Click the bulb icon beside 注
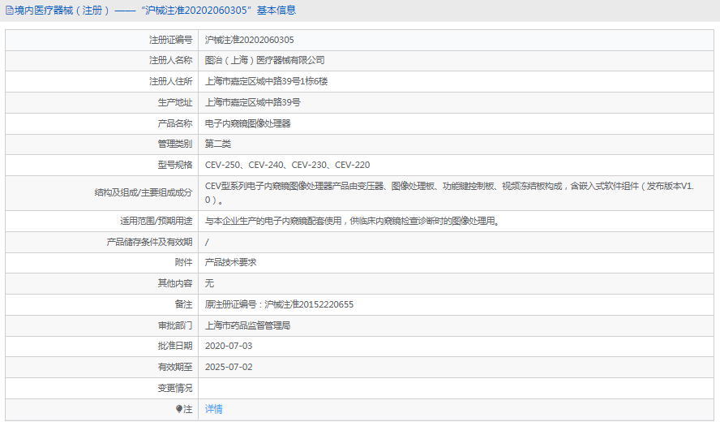The width and height of the screenshot is (720, 422). (179, 409)
